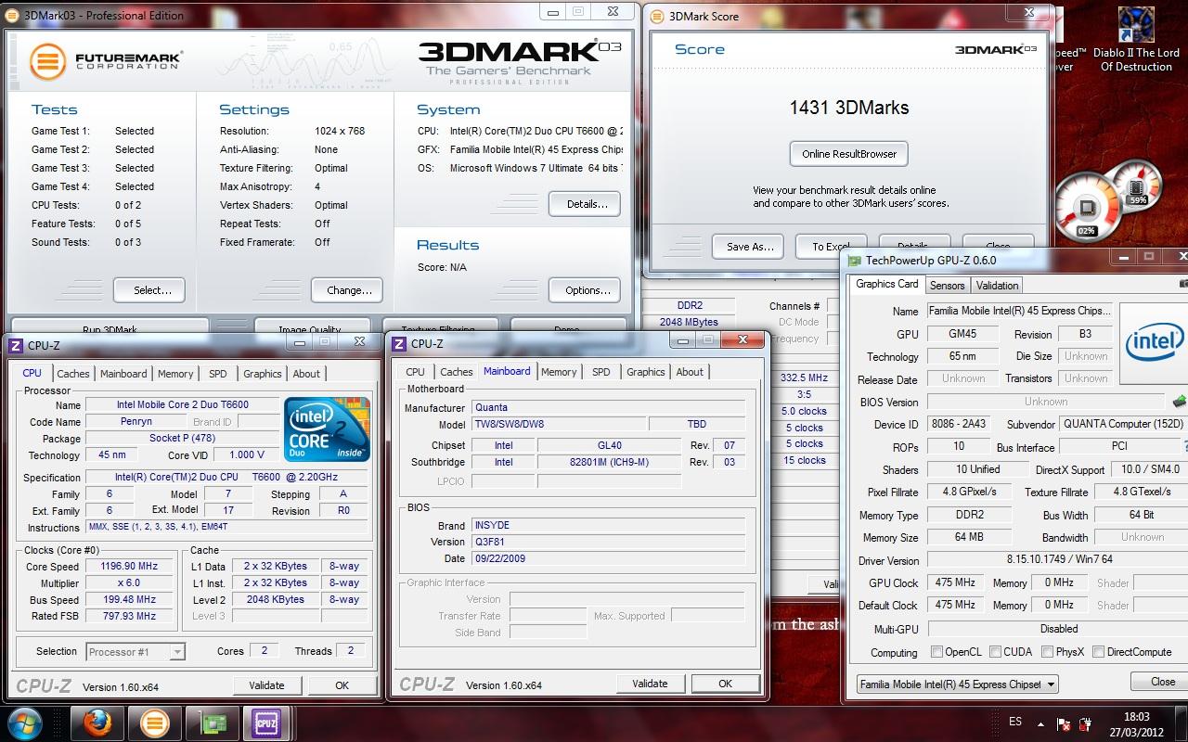This screenshot has height=742, width=1188.
Task: Open Validation tab in GPU-Z
Action: pyautogui.click(x=998, y=286)
